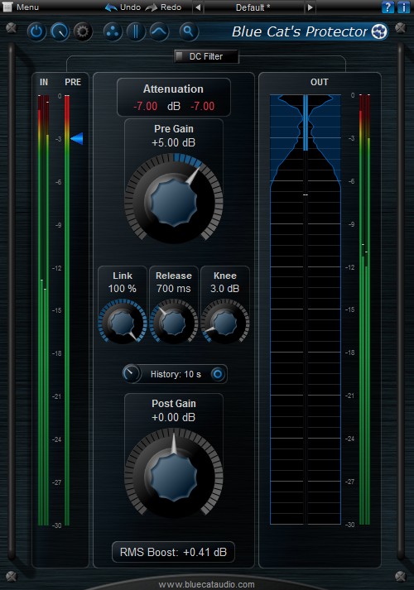Open the gear settings icon
The image size is (414, 590).
[x=83, y=31]
